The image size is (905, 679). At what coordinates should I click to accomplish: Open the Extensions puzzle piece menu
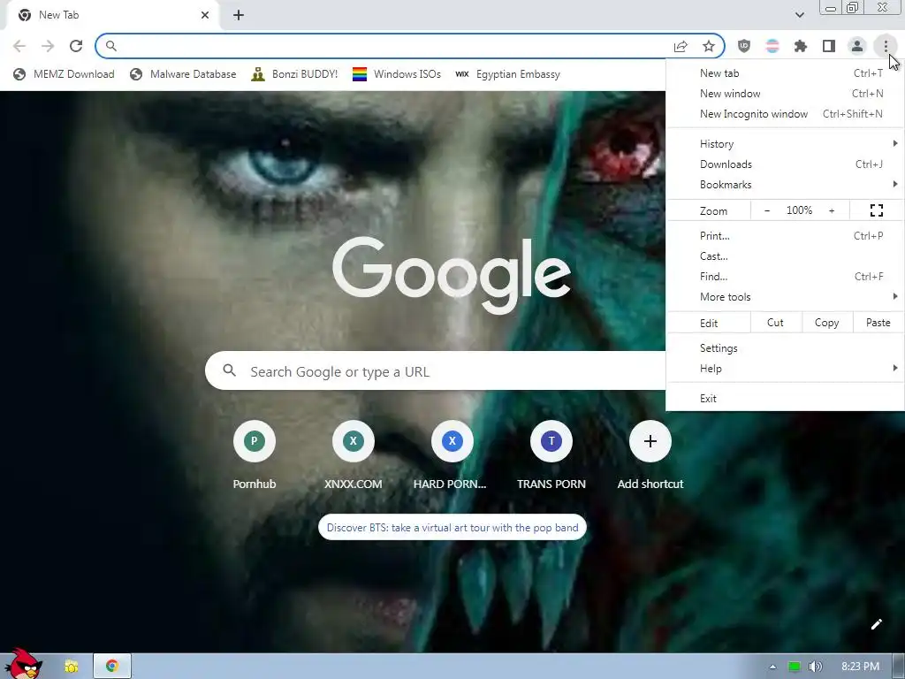(x=801, y=46)
